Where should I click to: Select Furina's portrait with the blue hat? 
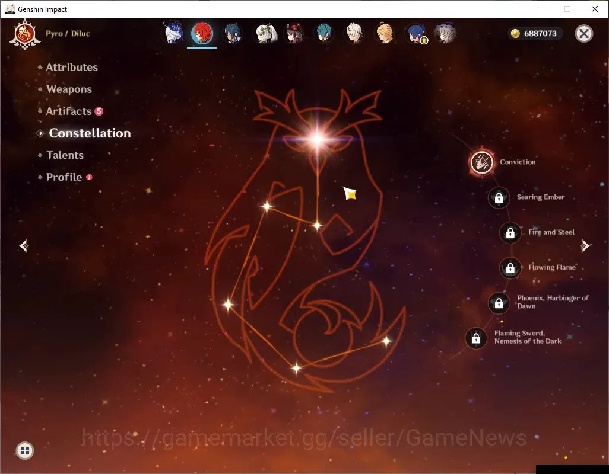[x=173, y=33]
